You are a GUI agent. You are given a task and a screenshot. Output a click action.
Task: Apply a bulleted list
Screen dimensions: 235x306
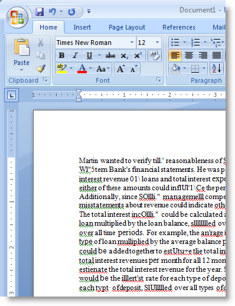[175, 43]
